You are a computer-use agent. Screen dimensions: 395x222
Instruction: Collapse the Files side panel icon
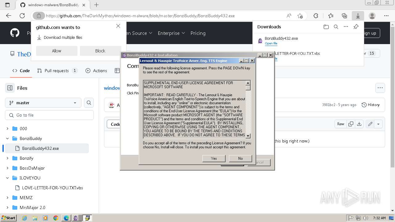coord(10,88)
